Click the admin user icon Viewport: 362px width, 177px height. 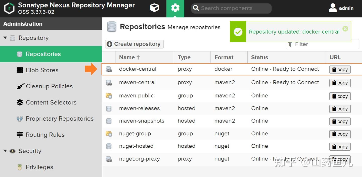[333, 8]
